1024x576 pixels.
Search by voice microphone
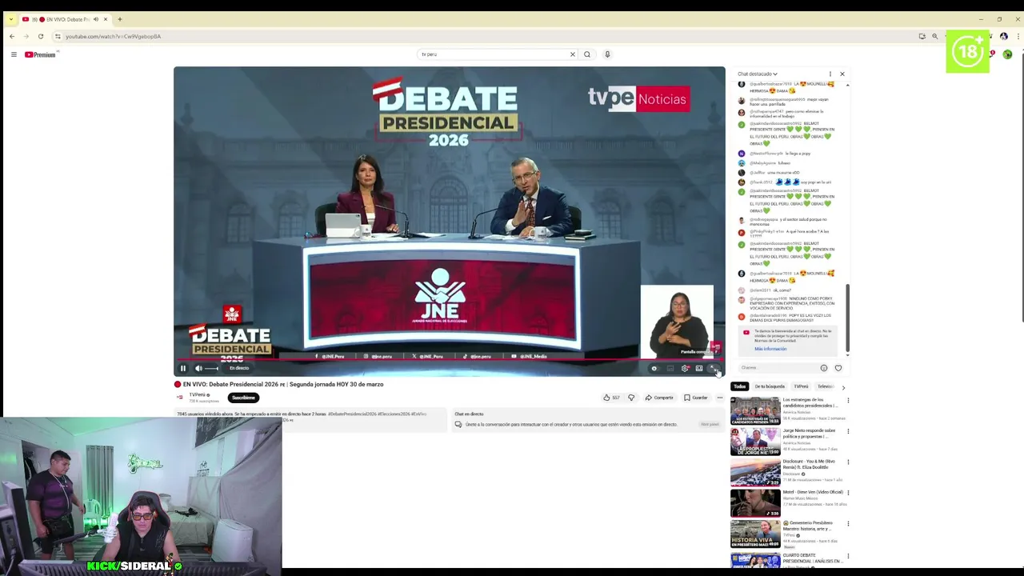coord(607,54)
